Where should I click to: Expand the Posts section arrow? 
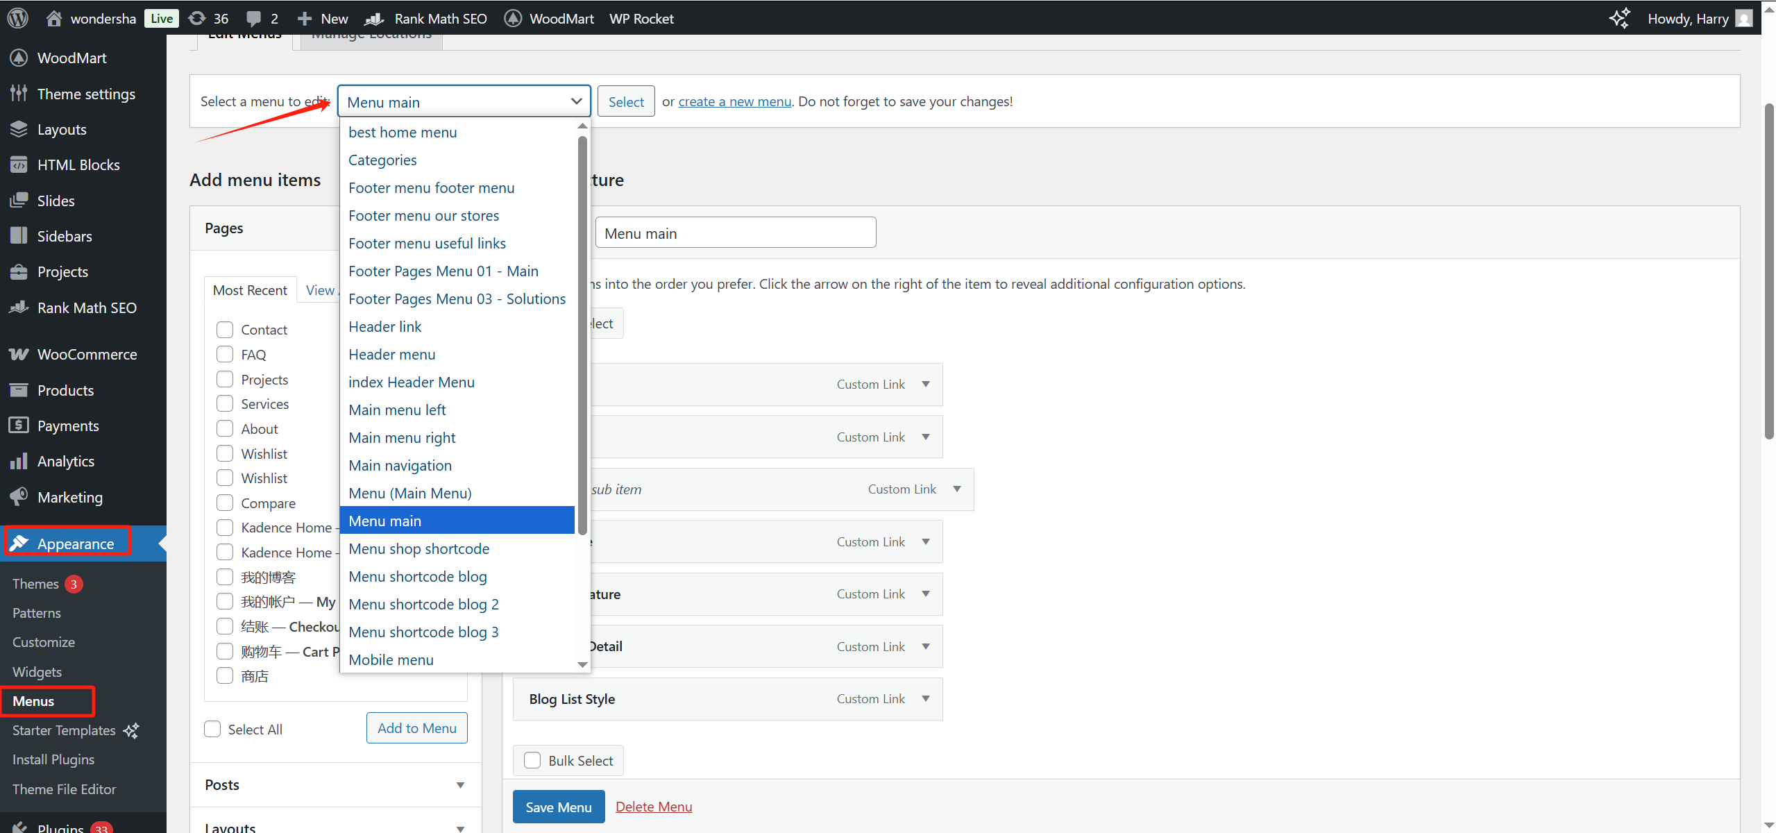tap(460, 785)
